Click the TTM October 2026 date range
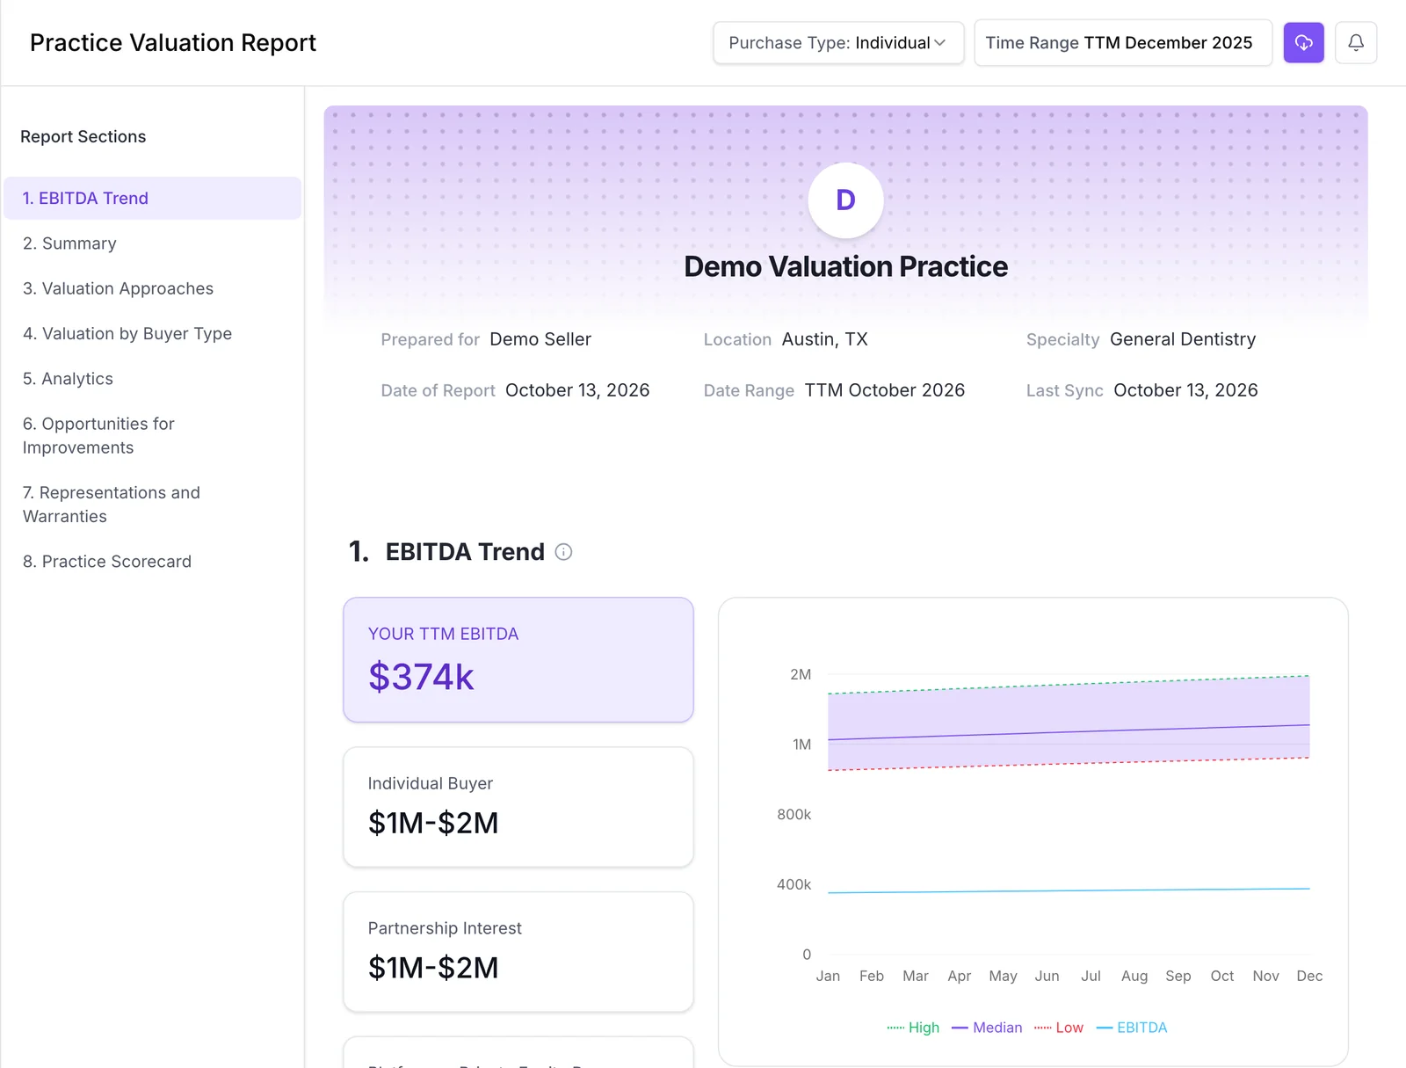 click(885, 390)
